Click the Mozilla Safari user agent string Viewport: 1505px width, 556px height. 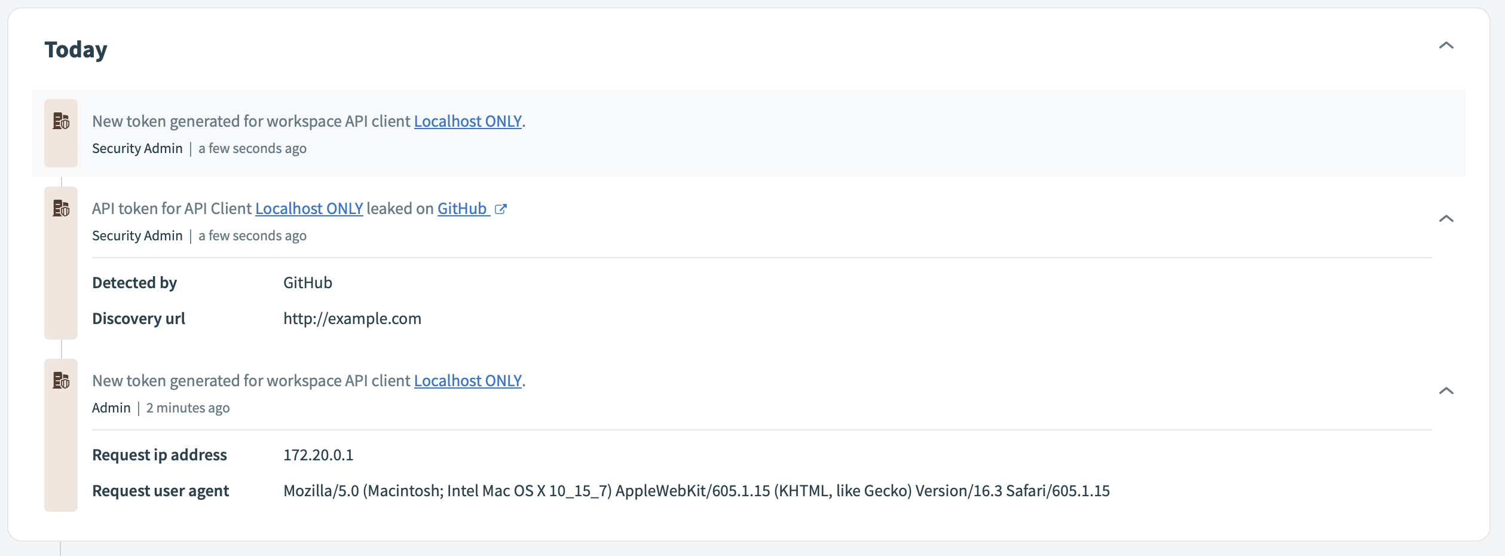[x=696, y=491]
